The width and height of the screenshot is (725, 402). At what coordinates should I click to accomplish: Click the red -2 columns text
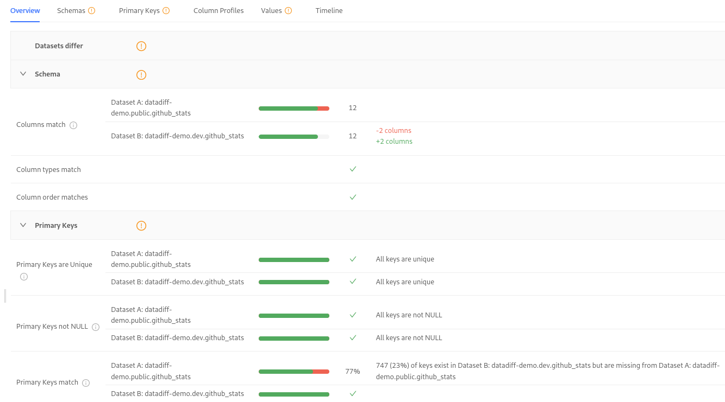coord(393,131)
